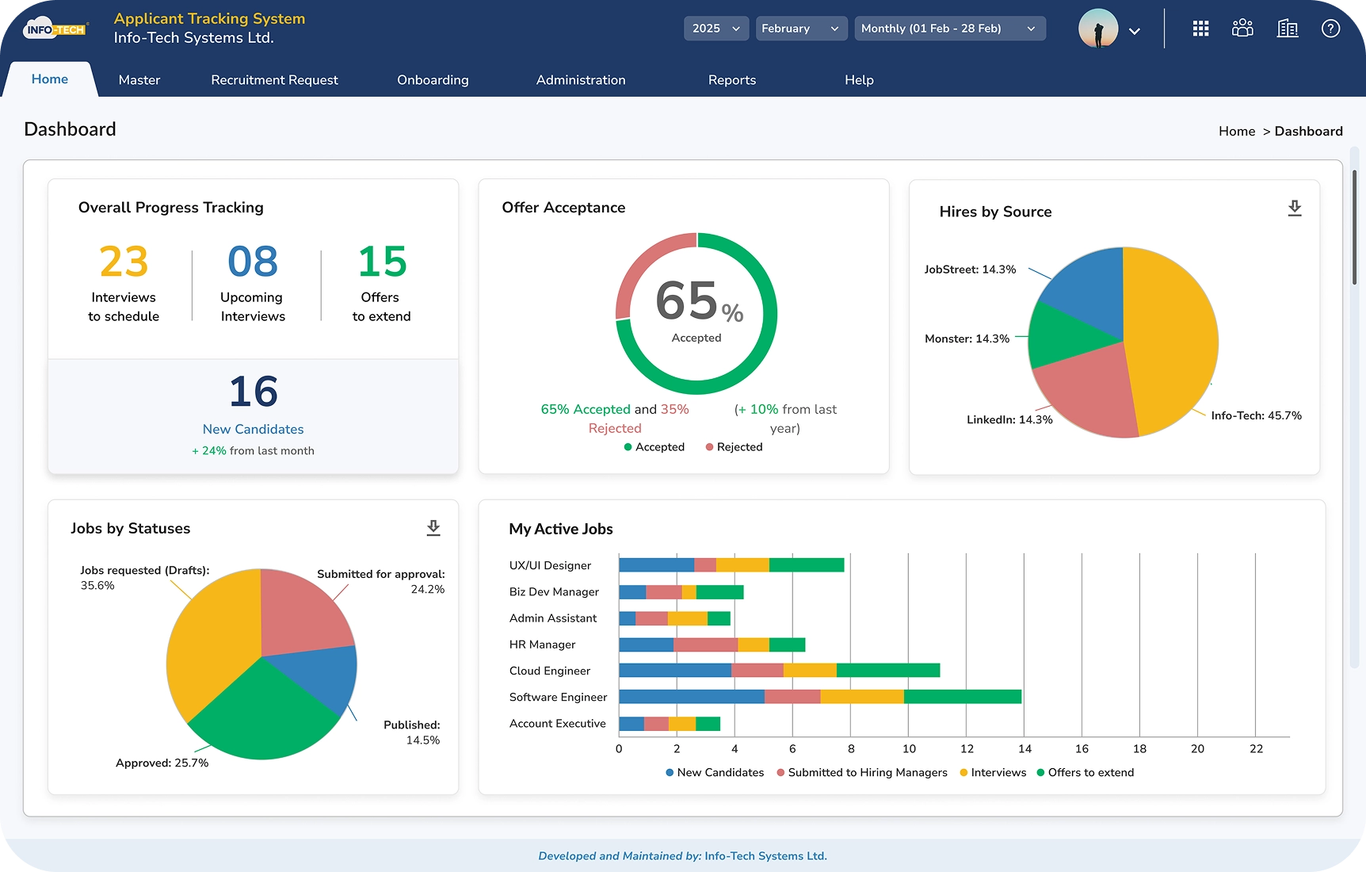Download the Jobs by Statuses chart
This screenshot has width=1366, height=872.
tap(433, 527)
